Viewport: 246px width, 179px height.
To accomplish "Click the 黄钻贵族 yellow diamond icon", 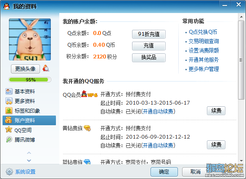I will (x=87, y=128).
